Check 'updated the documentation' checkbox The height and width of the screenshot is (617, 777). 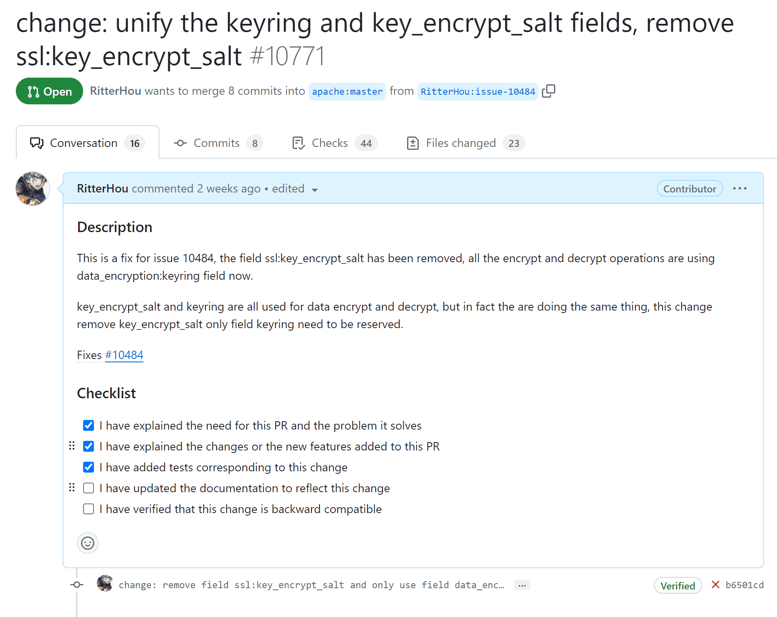89,488
